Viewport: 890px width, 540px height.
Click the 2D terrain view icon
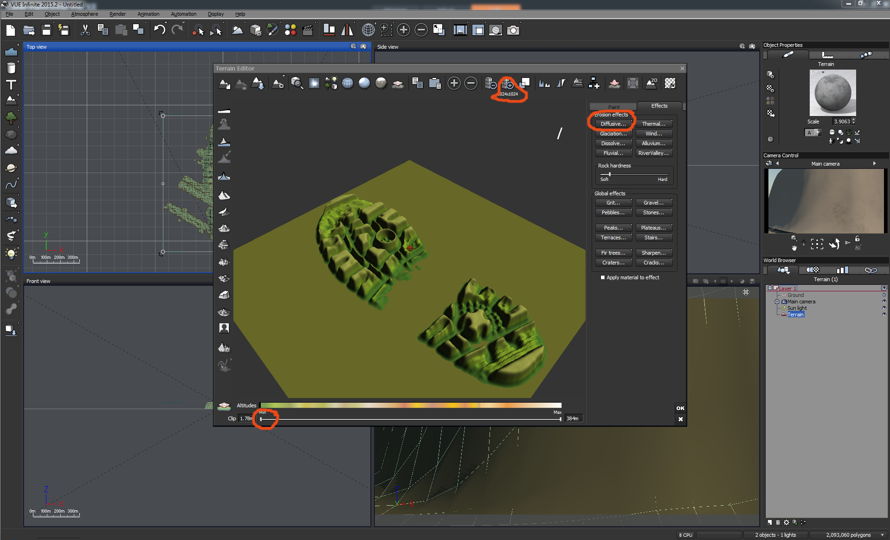point(651,84)
